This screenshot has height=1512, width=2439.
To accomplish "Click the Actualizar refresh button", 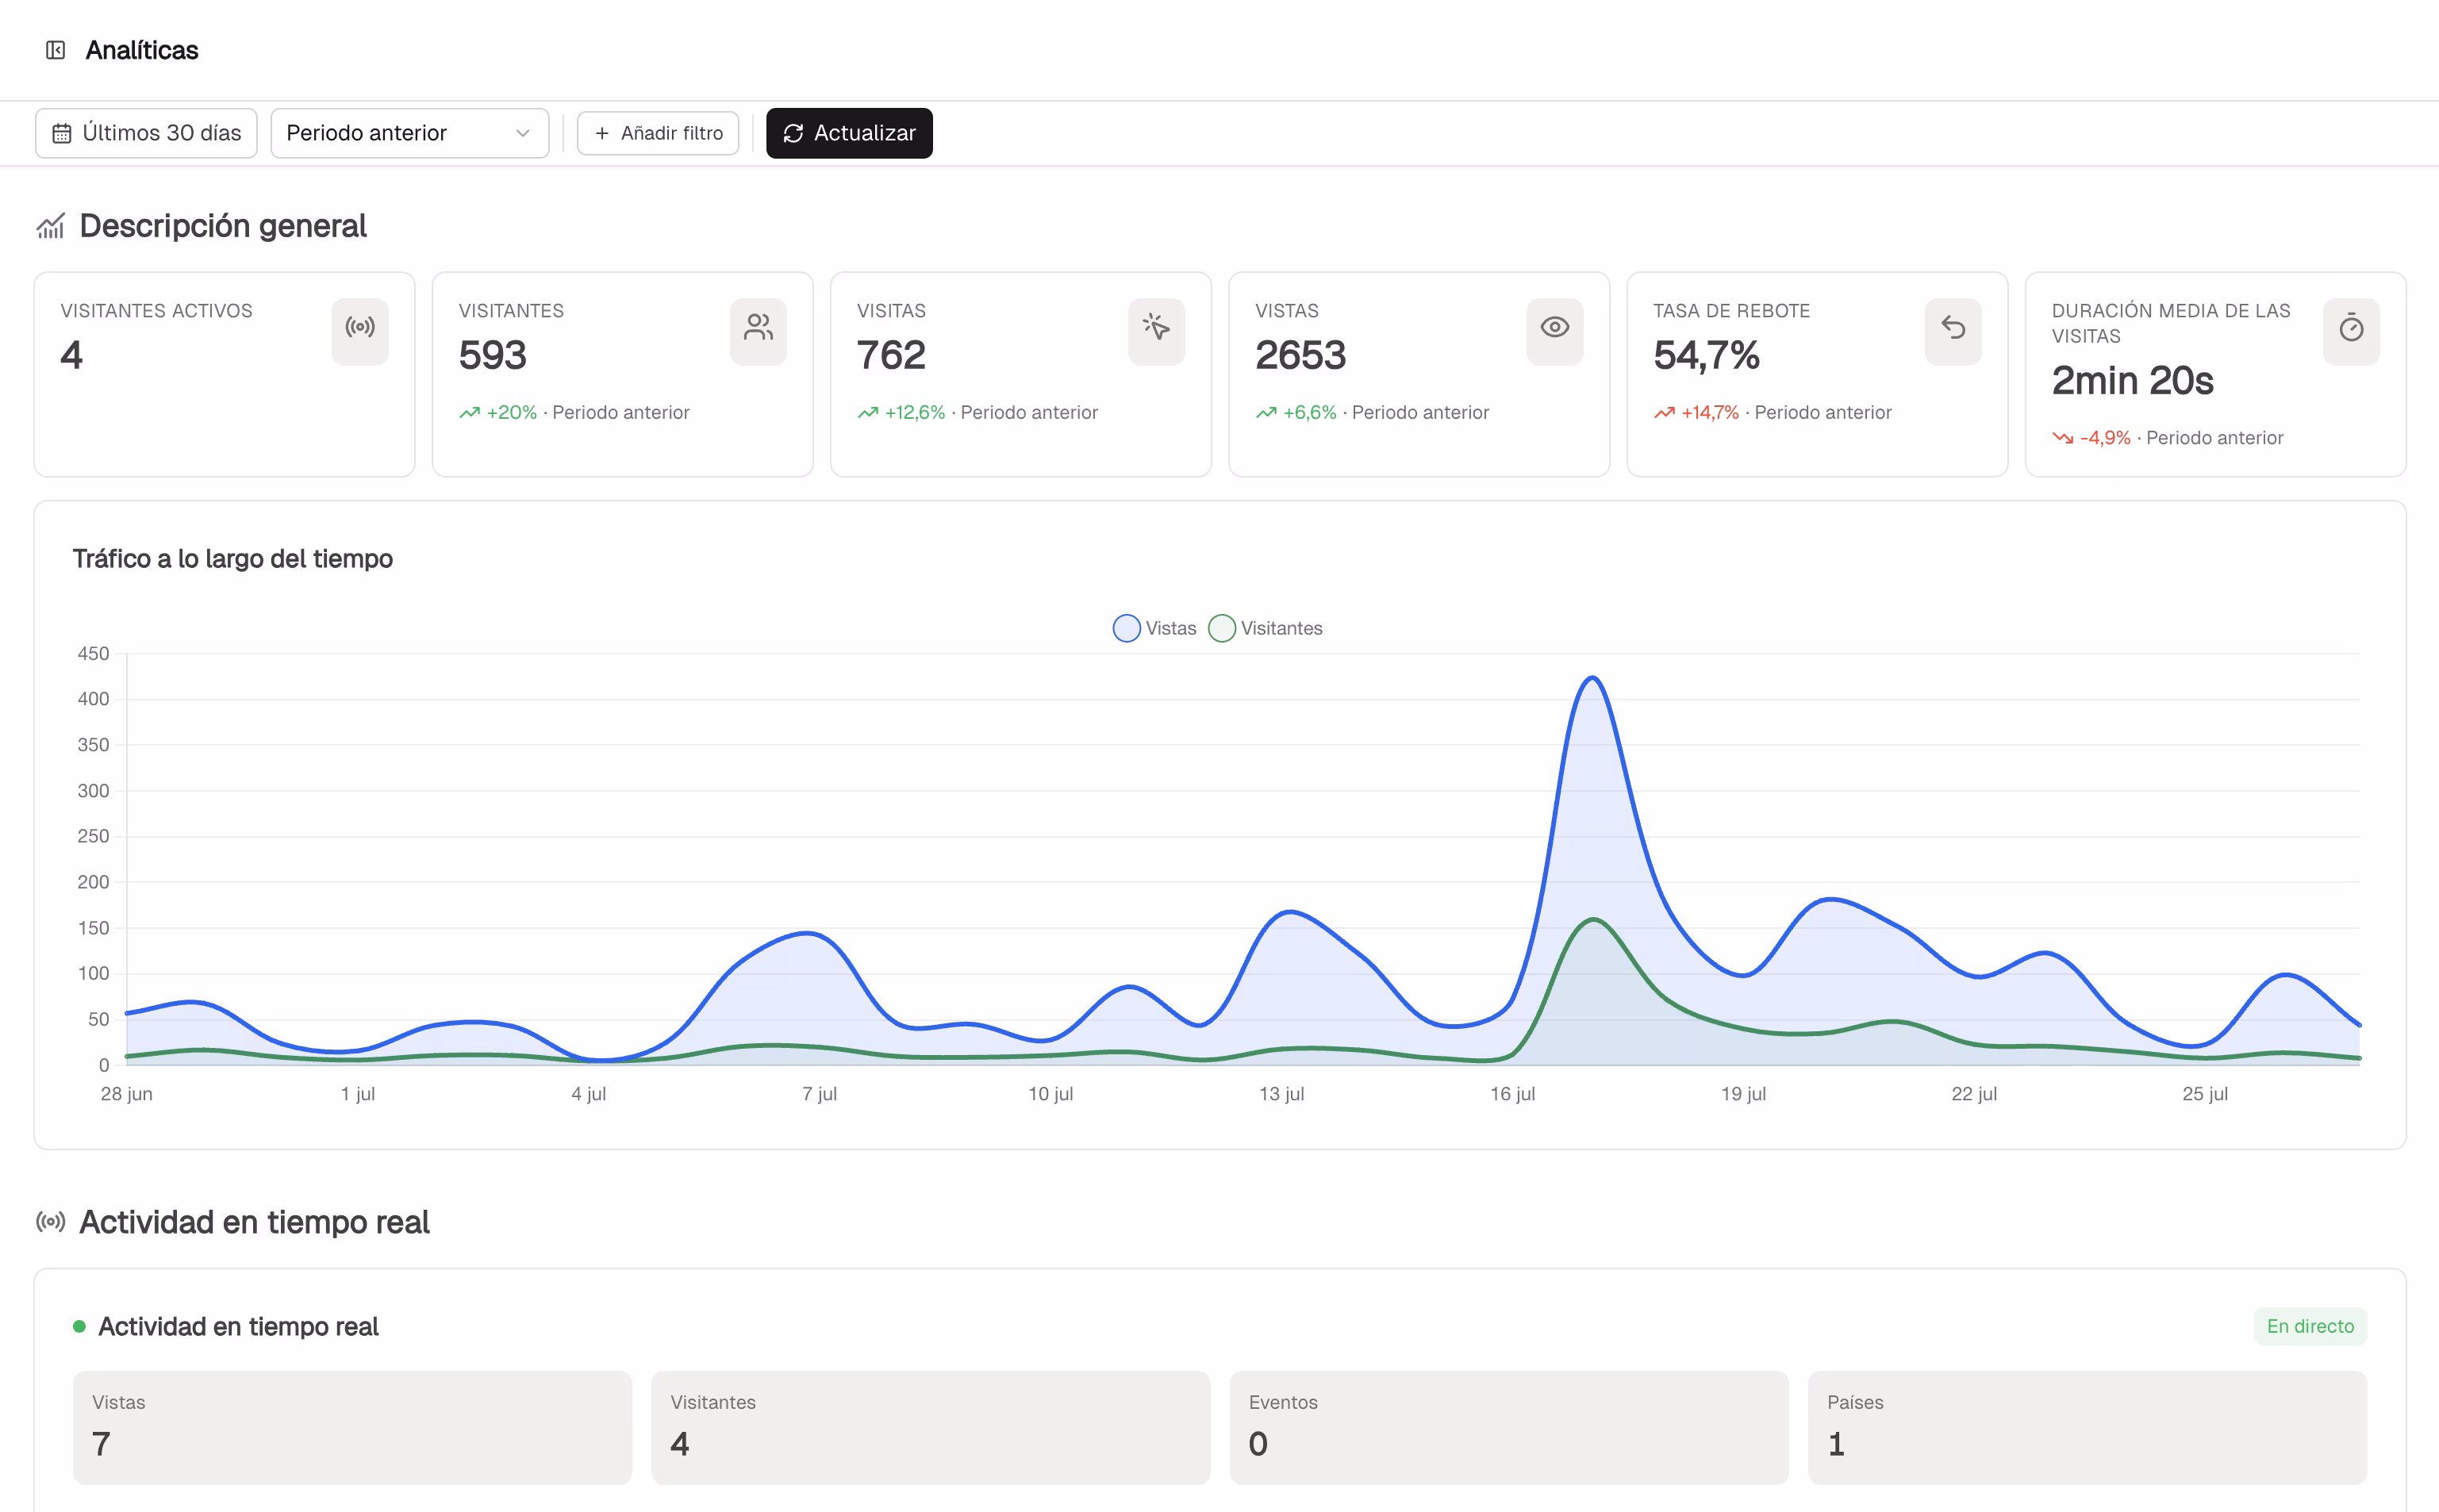I will [849, 133].
